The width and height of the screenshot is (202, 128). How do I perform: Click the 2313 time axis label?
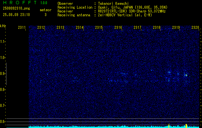[x=60, y=28]
